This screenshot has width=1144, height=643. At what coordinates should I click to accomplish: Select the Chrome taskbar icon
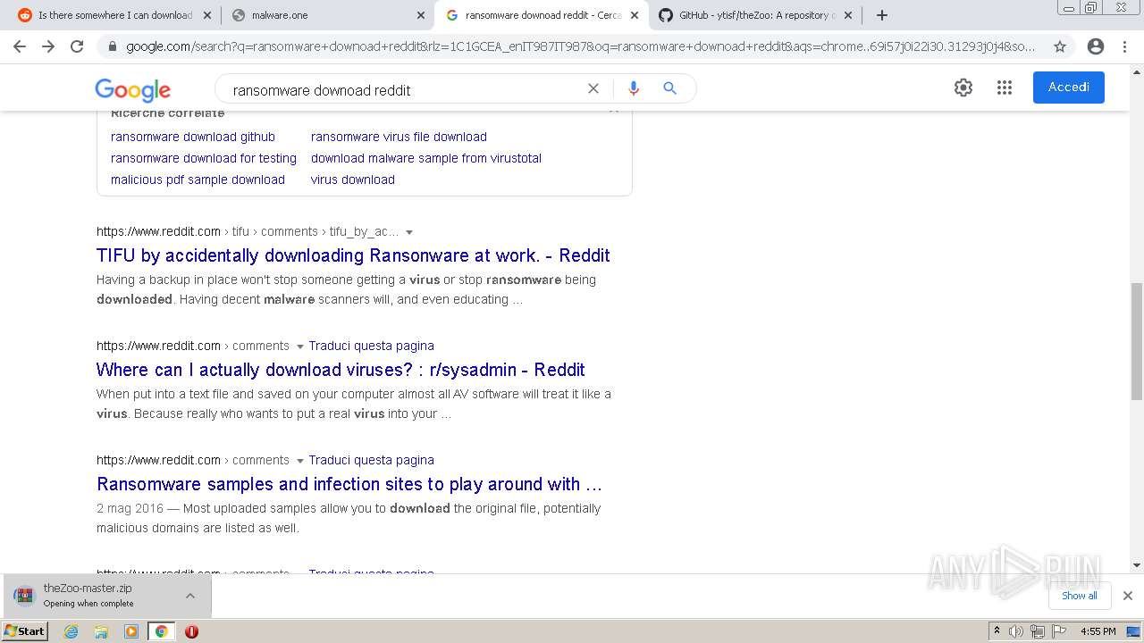(x=161, y=631)
